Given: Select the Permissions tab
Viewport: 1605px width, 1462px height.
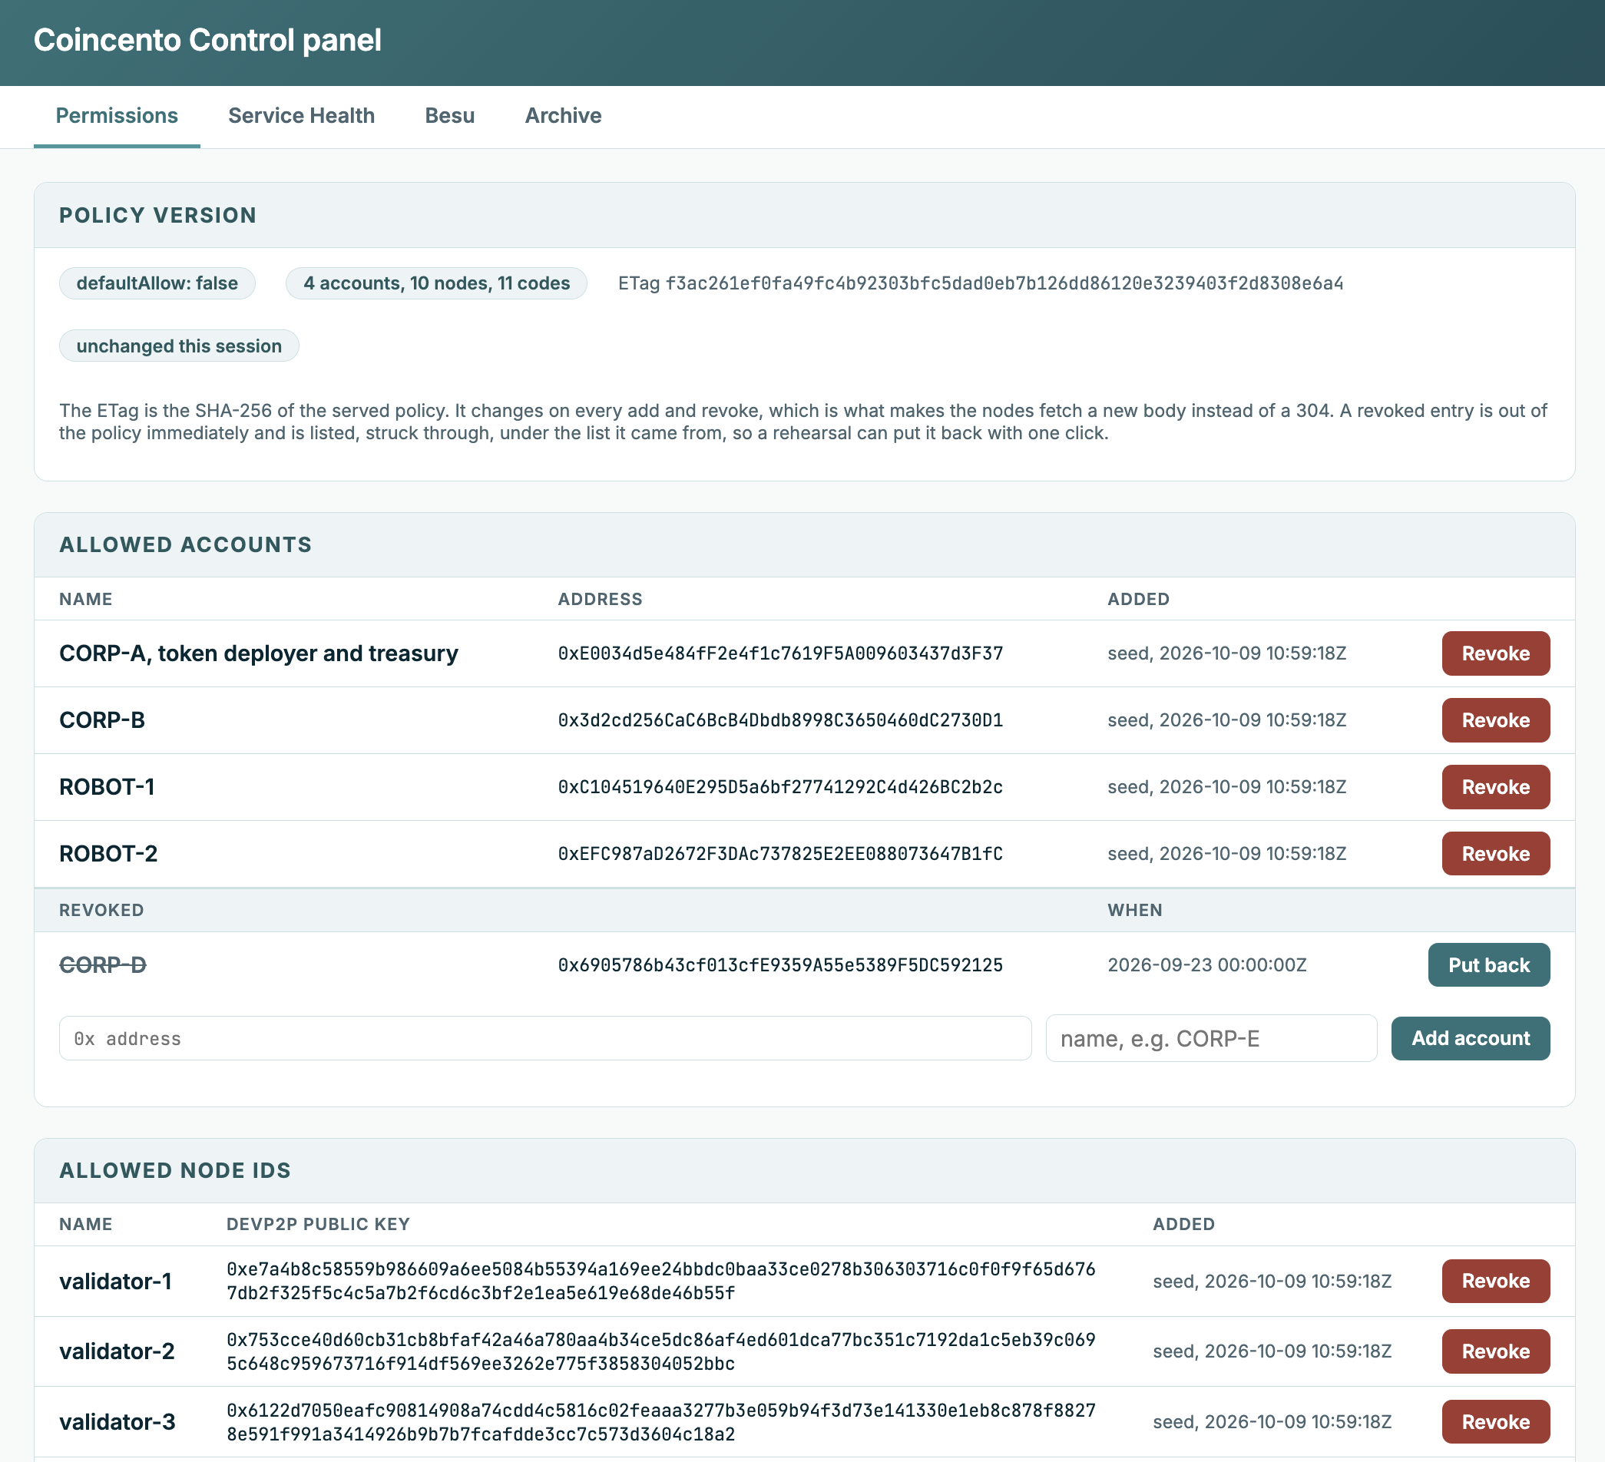Looking at the screenshot, I should (x=117, y=116).
